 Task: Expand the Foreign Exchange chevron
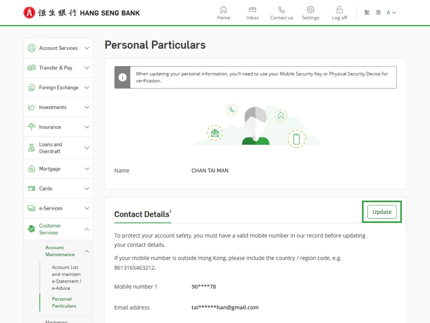coord(87,88)
